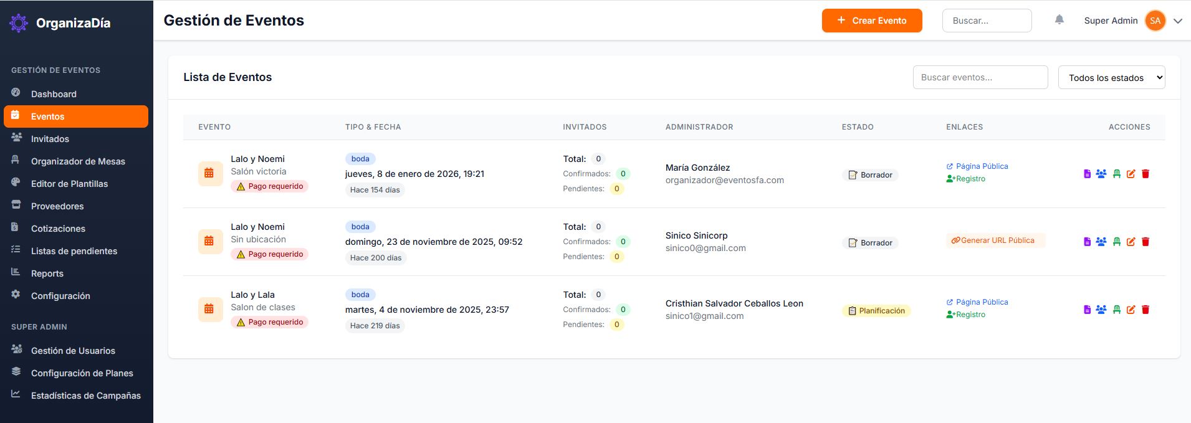Open Registro link for Lalo y Lala
Image resolution: width=1191 pixels, height=423 pixels.
pyautogui.click(x=966, y=315)
